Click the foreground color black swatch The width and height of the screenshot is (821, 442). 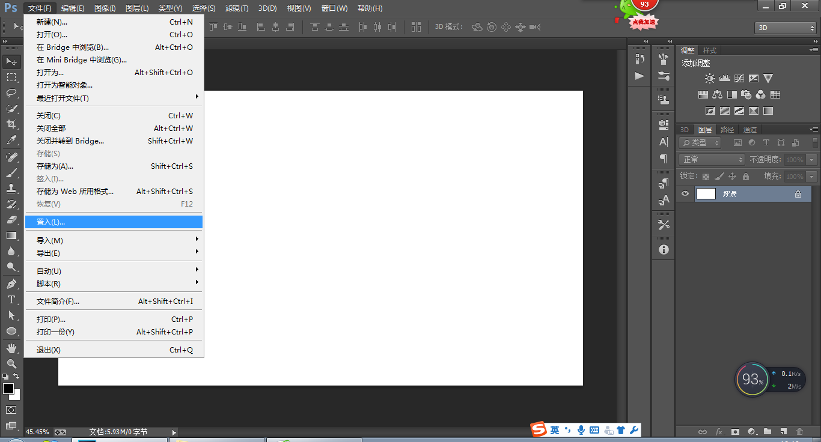8,389
